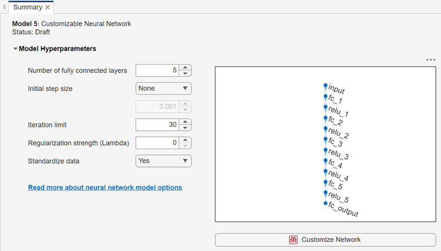Click the fully connected layers number field
This screenshot has height=251, width=441.
[x=157, y=70]
